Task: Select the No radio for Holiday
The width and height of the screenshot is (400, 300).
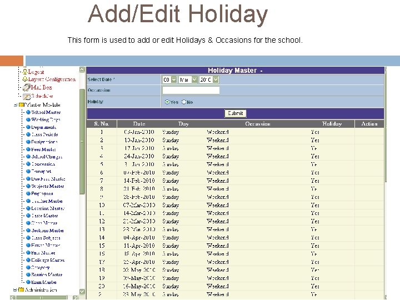Action: [x=184, y=102]
